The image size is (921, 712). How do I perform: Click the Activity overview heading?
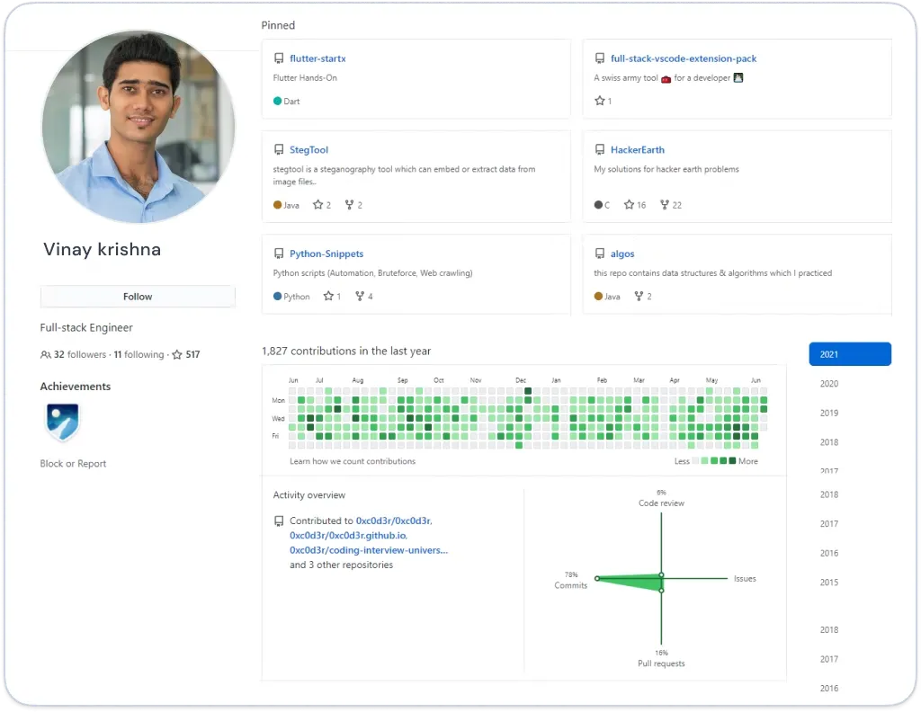pos(309,494)
